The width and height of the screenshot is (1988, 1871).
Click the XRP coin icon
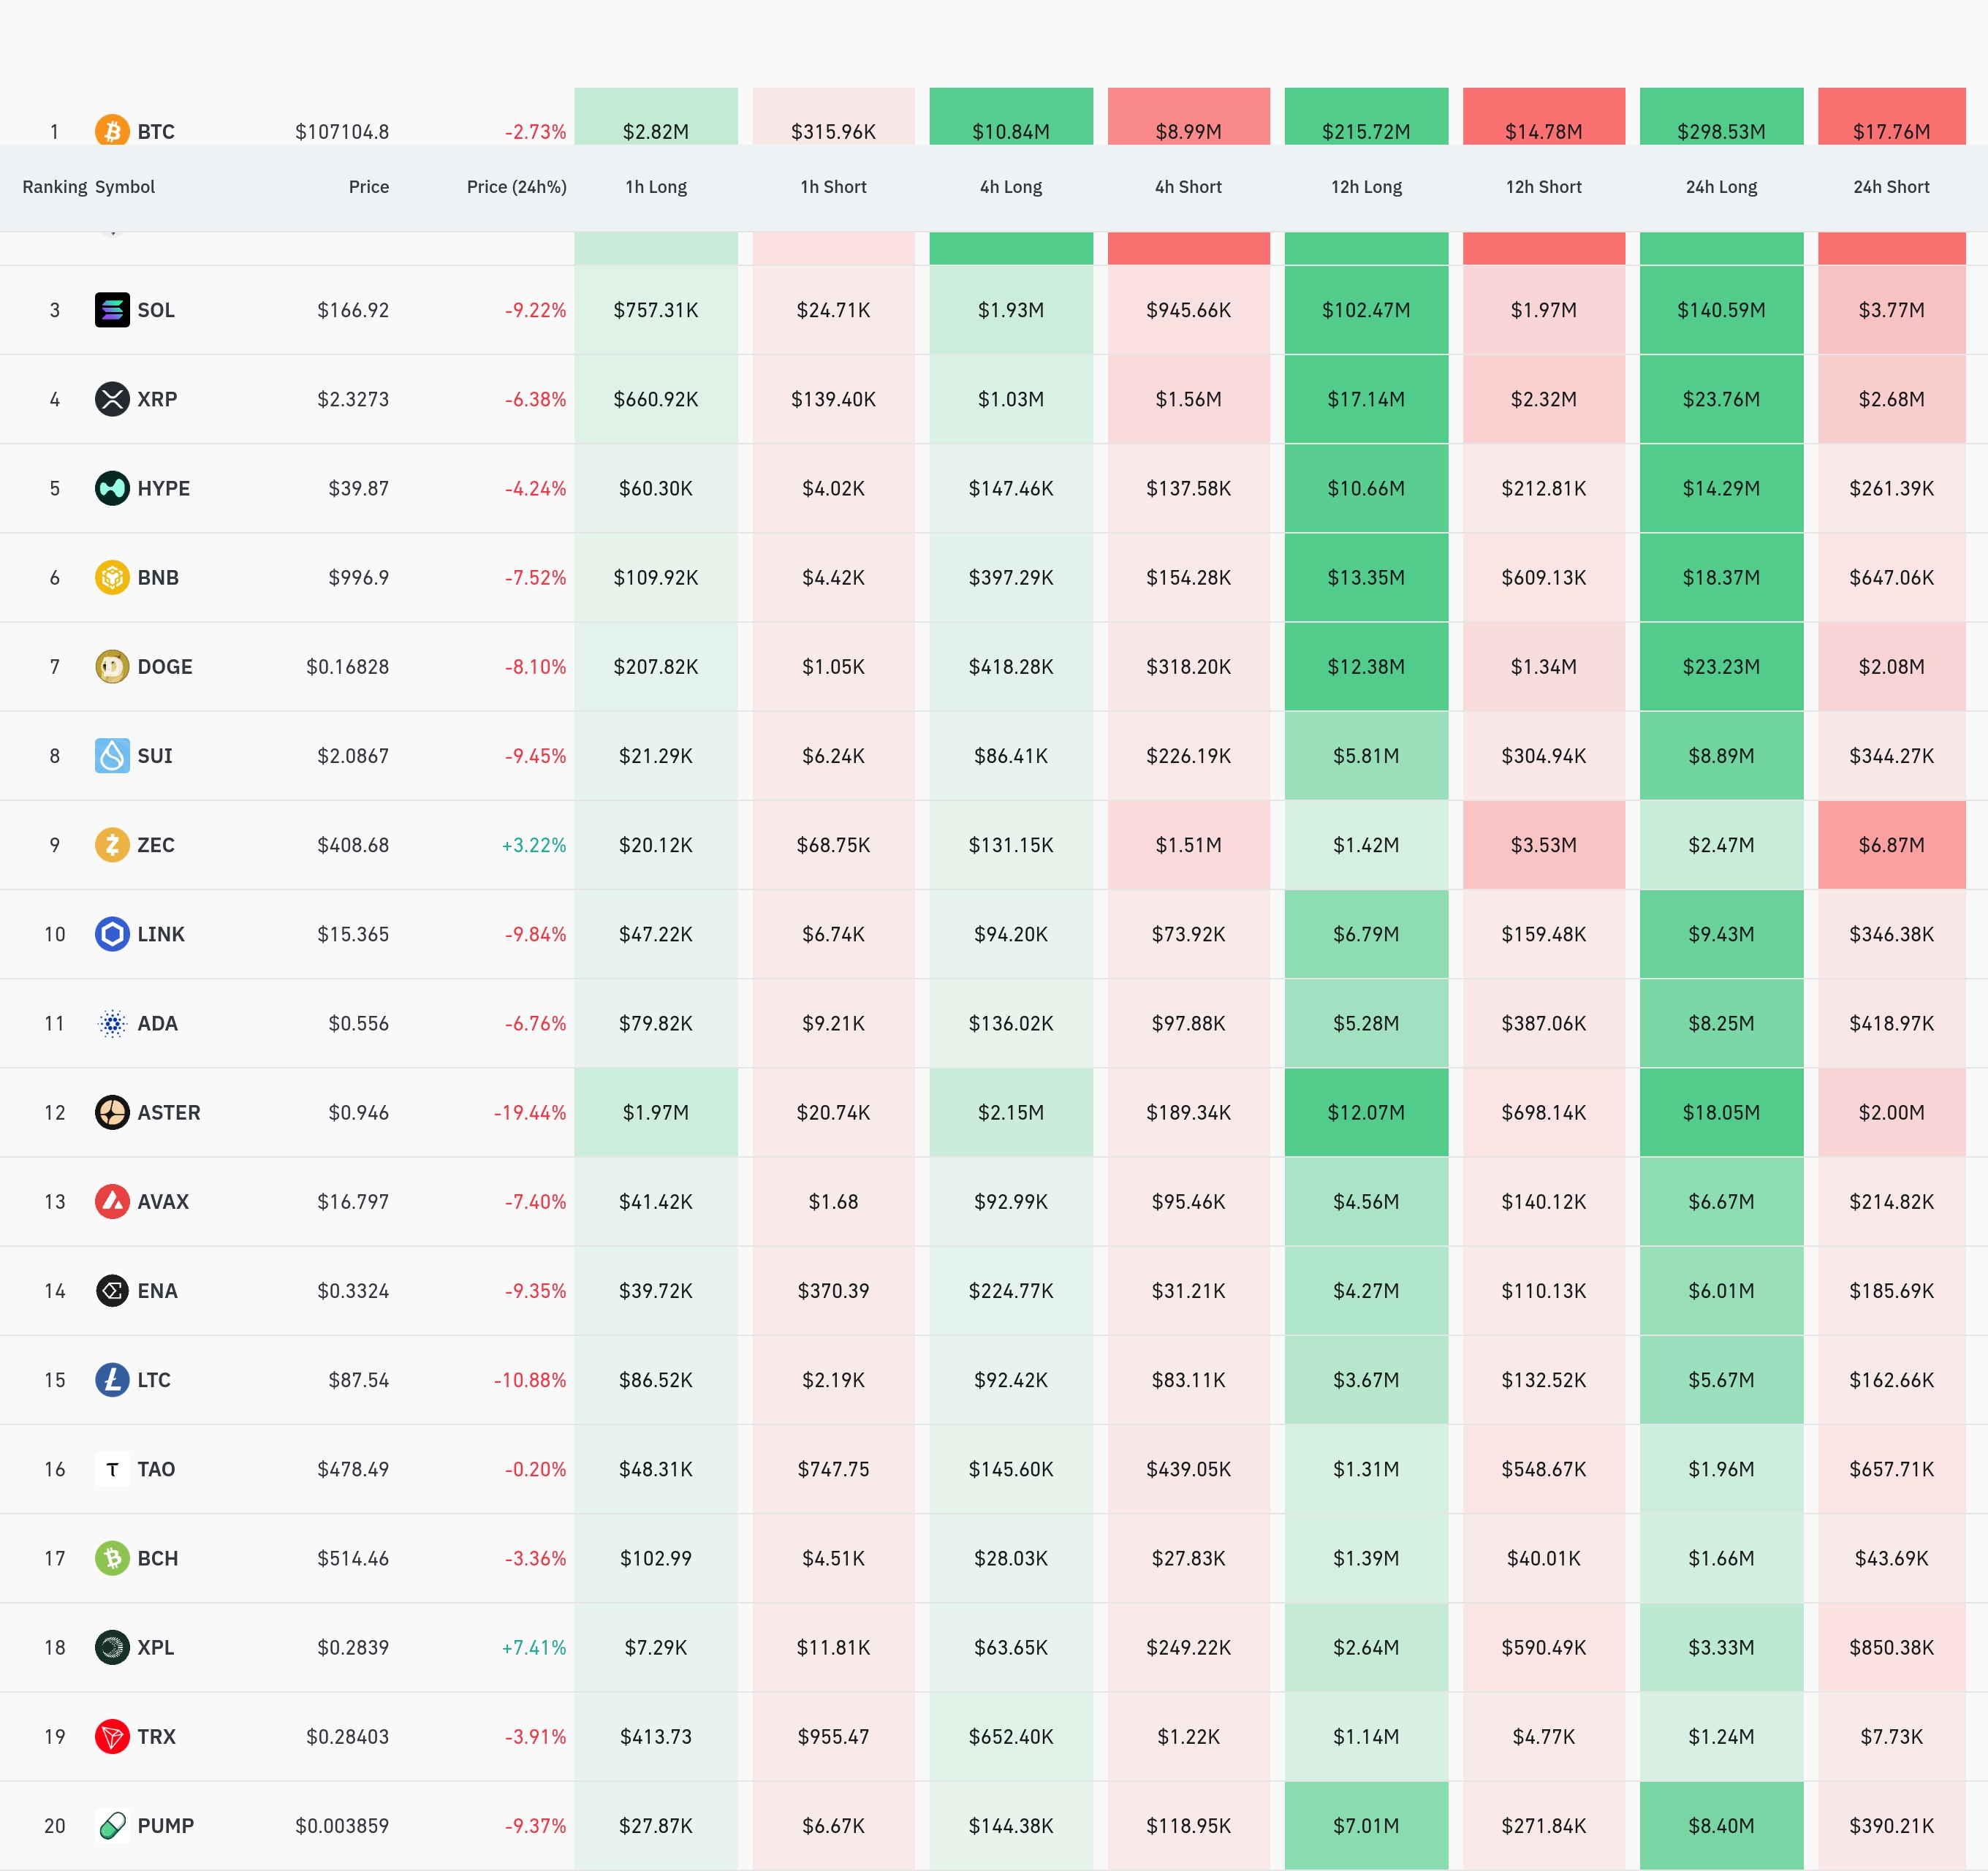pos(112,399)
